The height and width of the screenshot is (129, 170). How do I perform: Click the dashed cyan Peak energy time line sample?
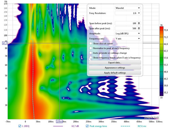(125, 126)
